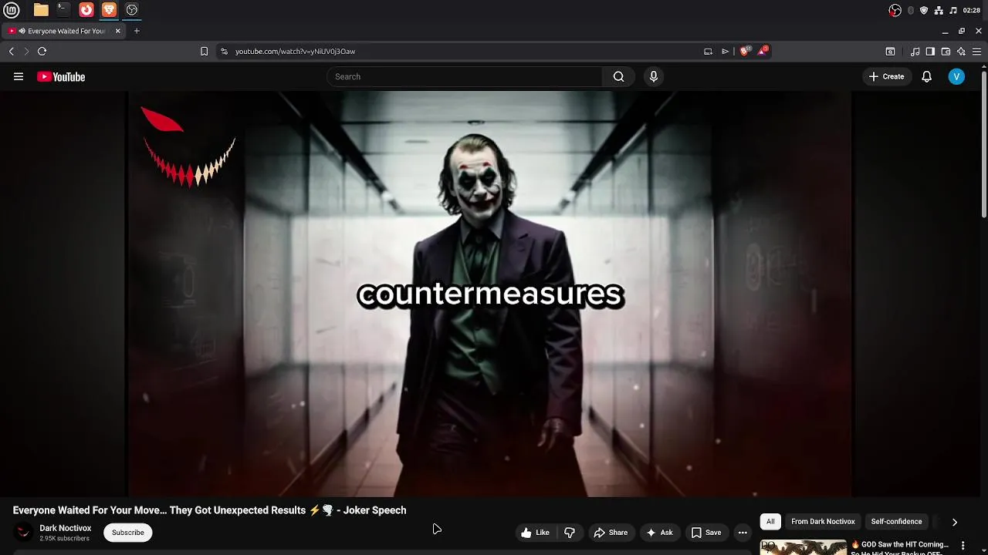Open options for GOD Saw the HIT video
This screenshot has height=555, width=988.
tap(963, 546)
